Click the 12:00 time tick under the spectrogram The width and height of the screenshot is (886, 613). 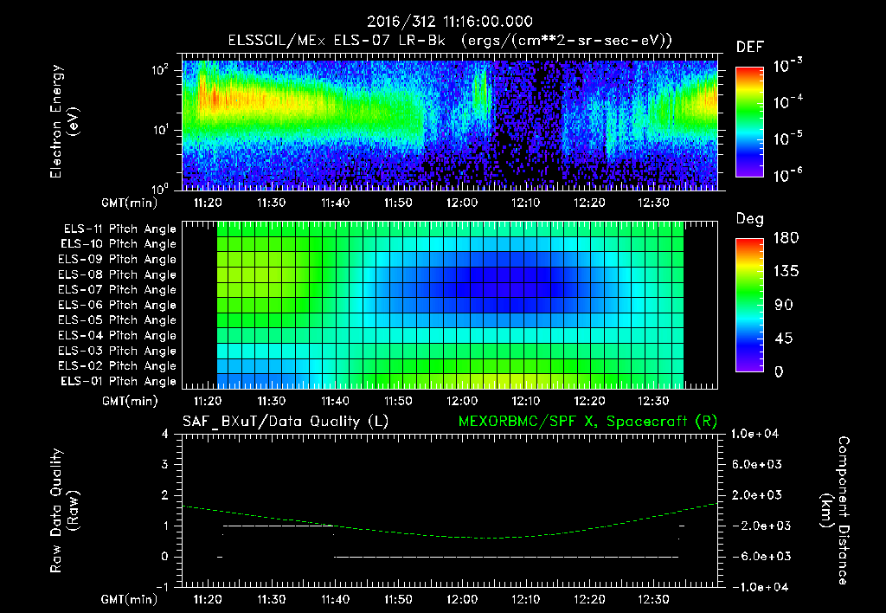point(462,203)
